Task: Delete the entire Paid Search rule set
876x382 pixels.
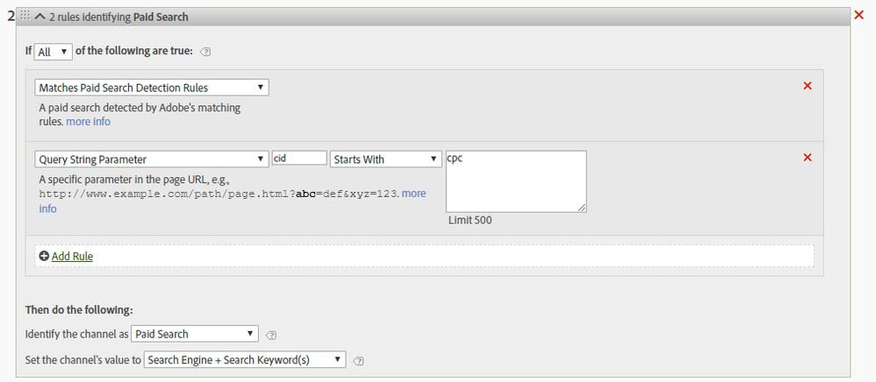Action: pyautogui.click(x=859, y=15)
